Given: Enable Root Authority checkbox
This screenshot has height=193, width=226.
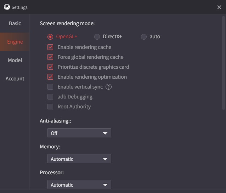Looking at the screenshot, I should pos(50,107).
